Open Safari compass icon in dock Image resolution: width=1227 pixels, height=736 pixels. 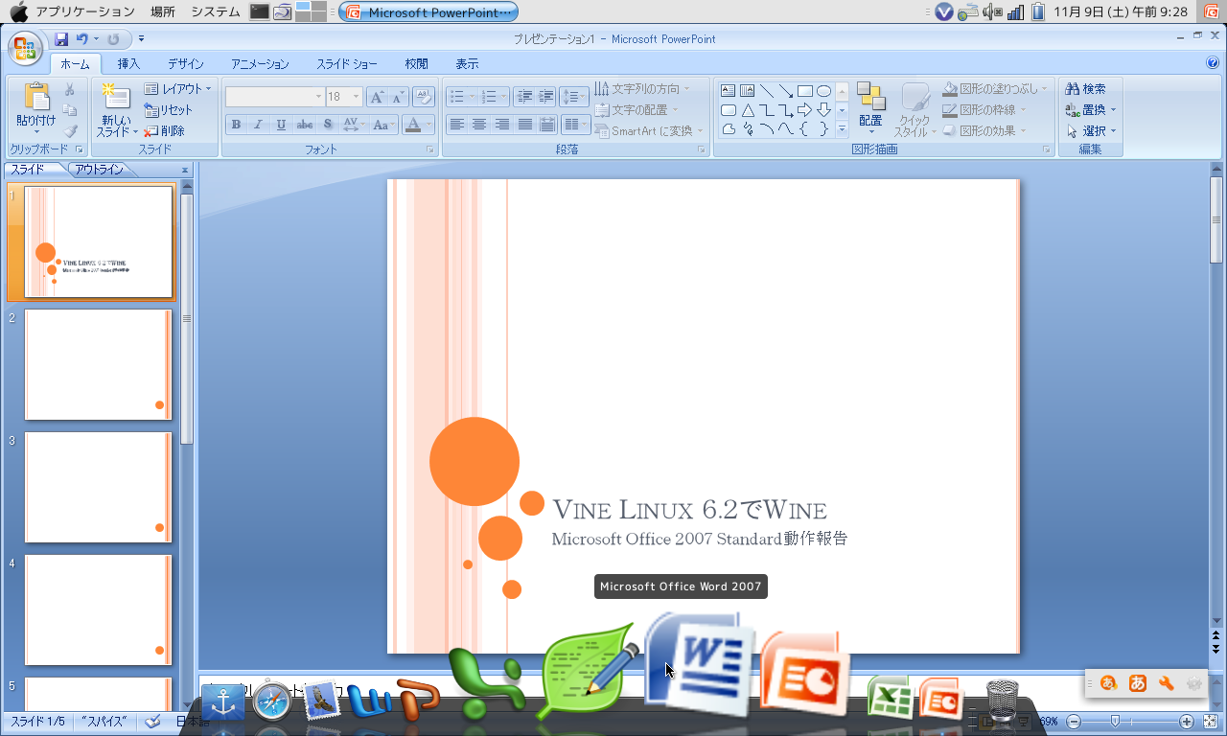tap(272, 701)
